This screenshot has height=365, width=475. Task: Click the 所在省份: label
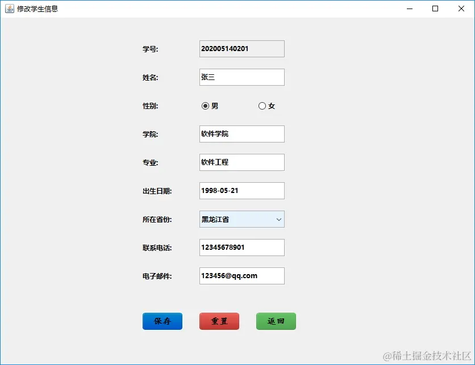point(157,220)
